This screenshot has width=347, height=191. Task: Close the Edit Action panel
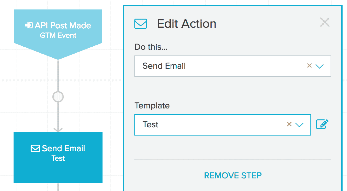pyautogui.click(x=325, y=22)
